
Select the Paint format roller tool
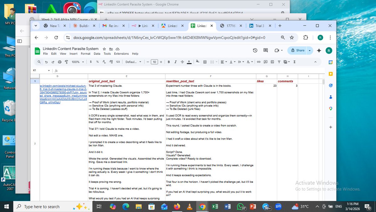click(66, 62)
